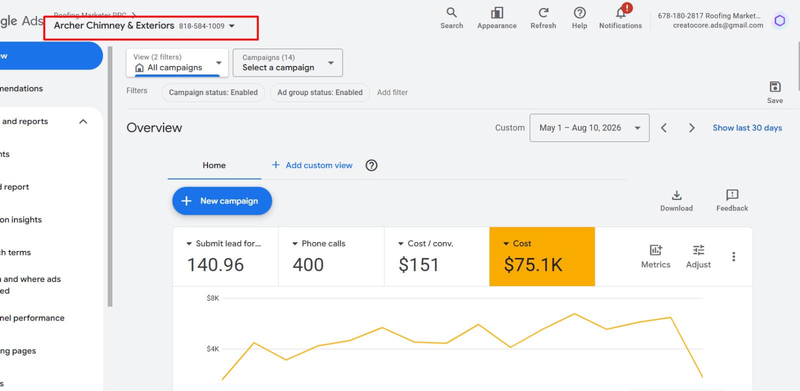Change the Submit lead form metric dropdown
Screen dimensions: 800x391
[223, 243]
